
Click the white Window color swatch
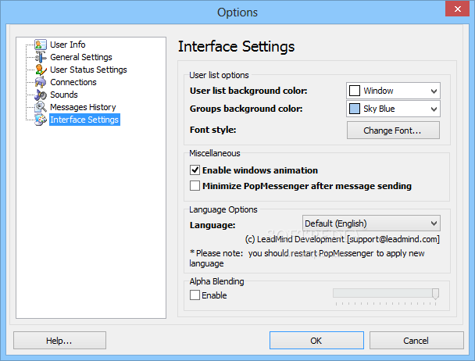[355, 91]
